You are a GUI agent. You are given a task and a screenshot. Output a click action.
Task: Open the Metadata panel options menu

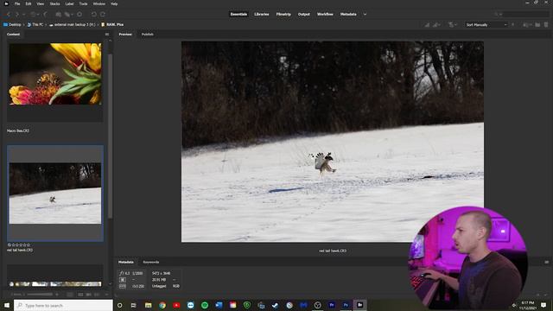pyautogui.click(x=547, y=262)
